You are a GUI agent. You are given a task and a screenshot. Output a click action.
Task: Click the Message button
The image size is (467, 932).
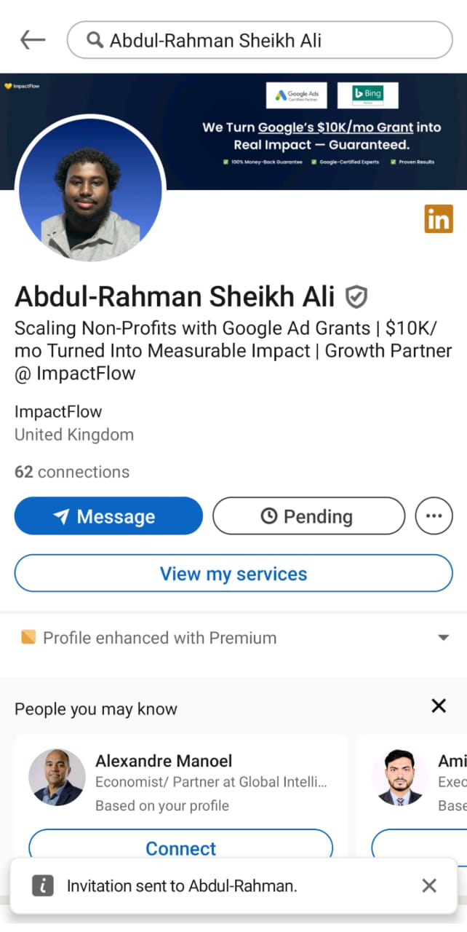(108, 516)
